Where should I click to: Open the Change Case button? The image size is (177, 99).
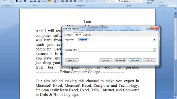(x=43, y=1)
